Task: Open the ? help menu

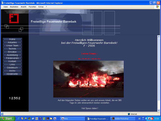Action: (46, 7)
